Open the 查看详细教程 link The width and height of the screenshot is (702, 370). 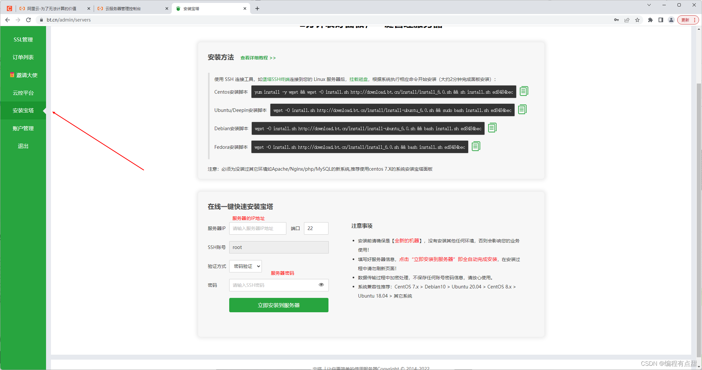click(258, 58)
